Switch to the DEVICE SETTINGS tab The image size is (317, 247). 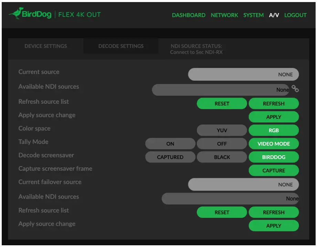[x=45, y=46]
